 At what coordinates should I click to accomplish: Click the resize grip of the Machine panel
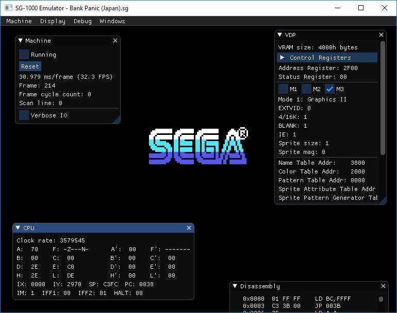click(x=117, y=120)
